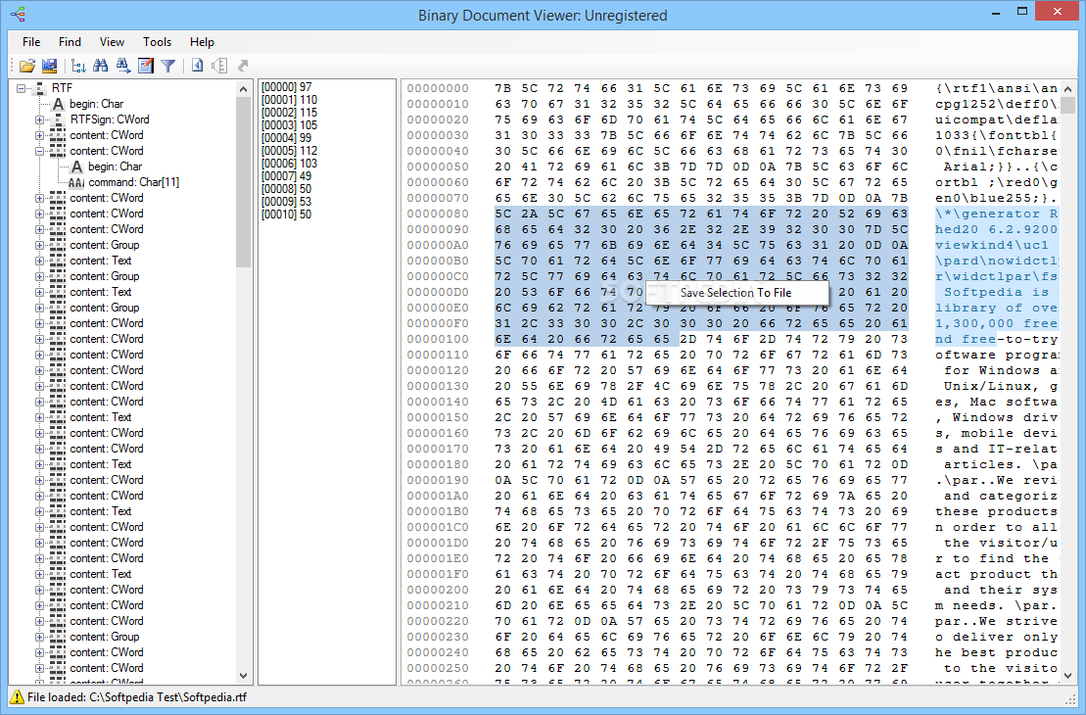Select command: Char[11] in the tree
The image size is (1086, 715).
(134, 182)
